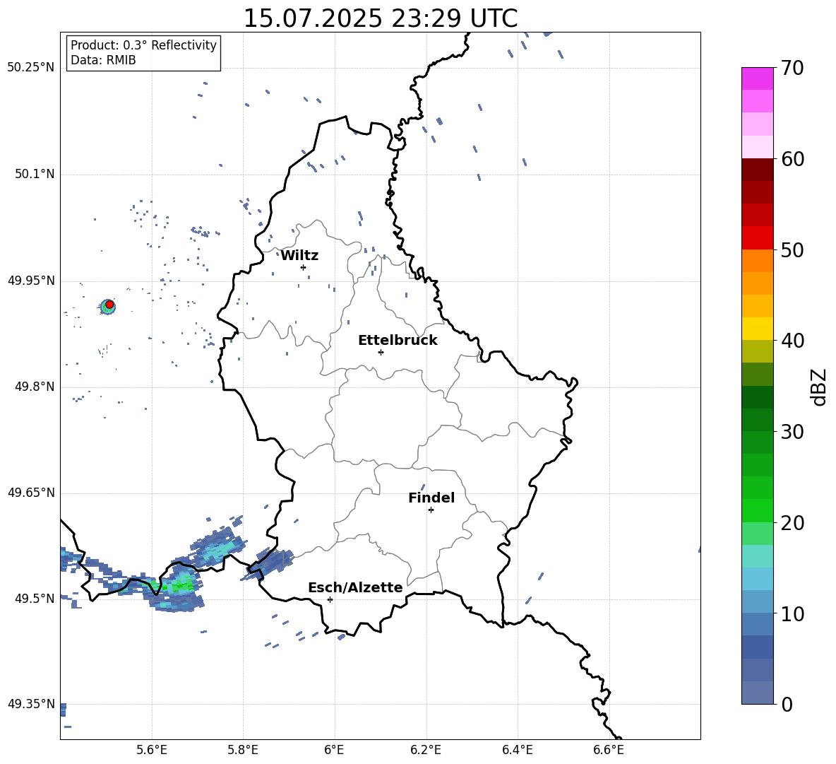Click the 49.65°N latitude label
Viewport: 836px width, 764px height.
pyautogui.click(x=31, y=493)
